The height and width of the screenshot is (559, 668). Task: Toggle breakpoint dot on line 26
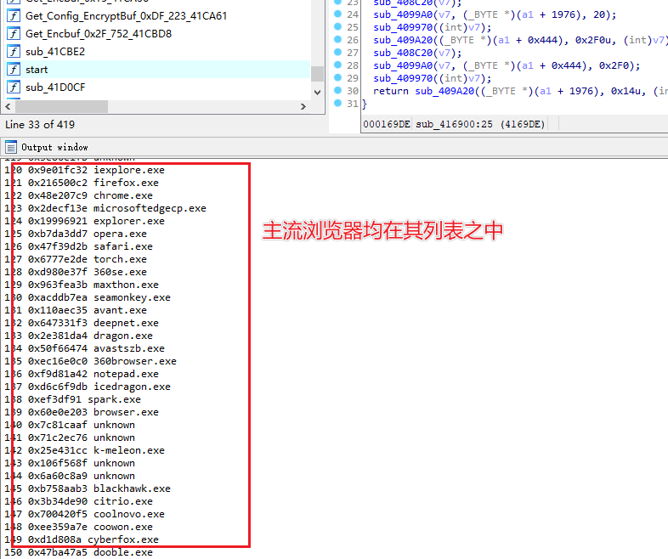click(338, 39)
